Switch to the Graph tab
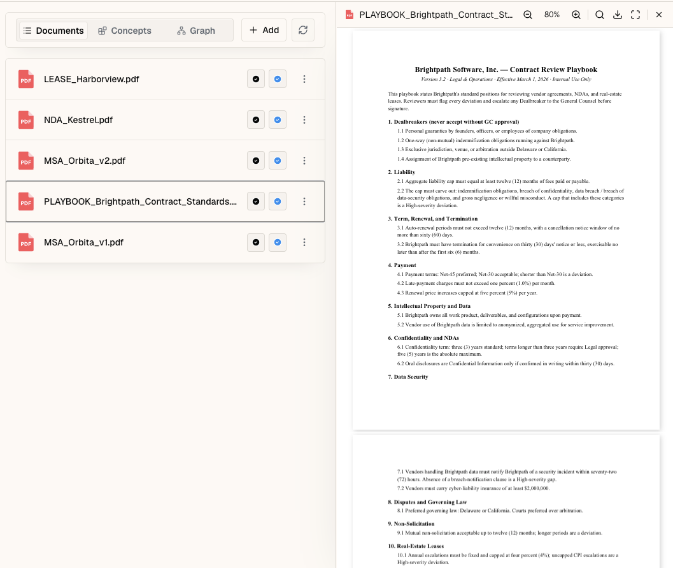This screenshot has height=568, width=673. click(196, 31)
